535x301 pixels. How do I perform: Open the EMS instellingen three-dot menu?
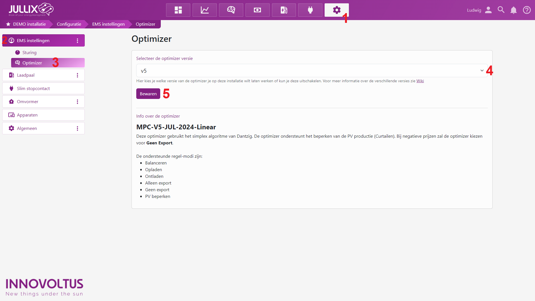click(x=77, y=41)
